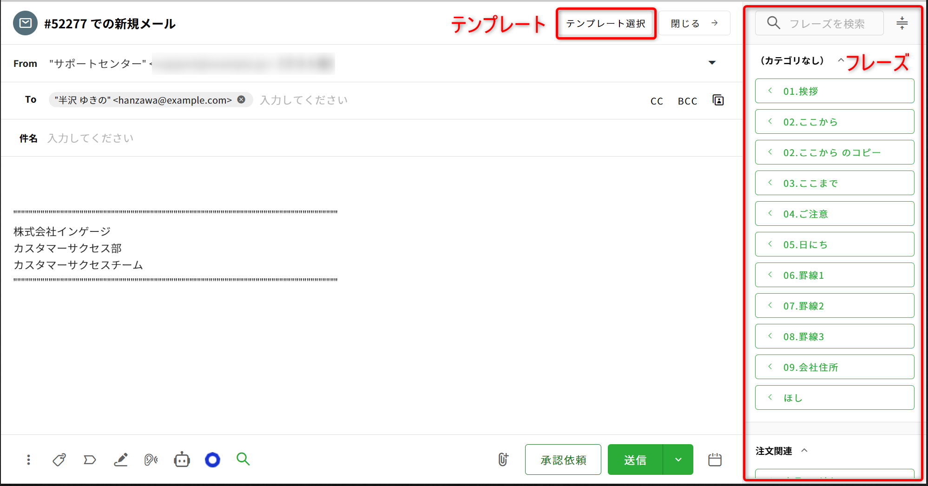Open the address book icon beside BCC
Viewport: 928px width, 486px height.
pos(718,100)
